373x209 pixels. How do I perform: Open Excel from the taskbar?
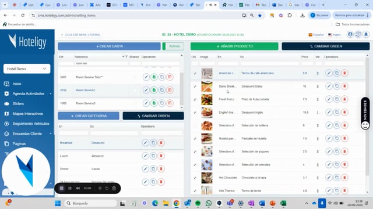[x=283, y=203]
